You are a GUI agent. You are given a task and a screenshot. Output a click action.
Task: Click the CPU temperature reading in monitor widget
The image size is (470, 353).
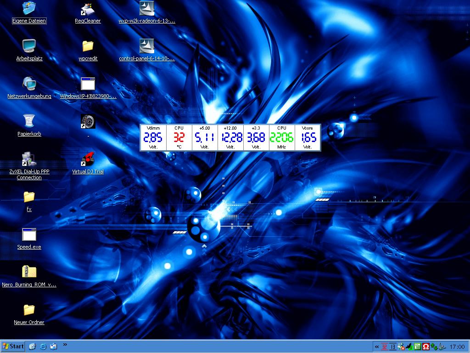(179, 137)
